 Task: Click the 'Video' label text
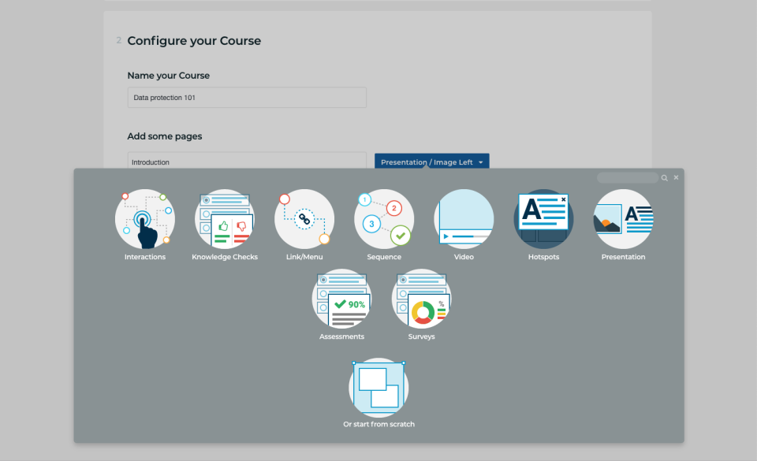[464, 257]
